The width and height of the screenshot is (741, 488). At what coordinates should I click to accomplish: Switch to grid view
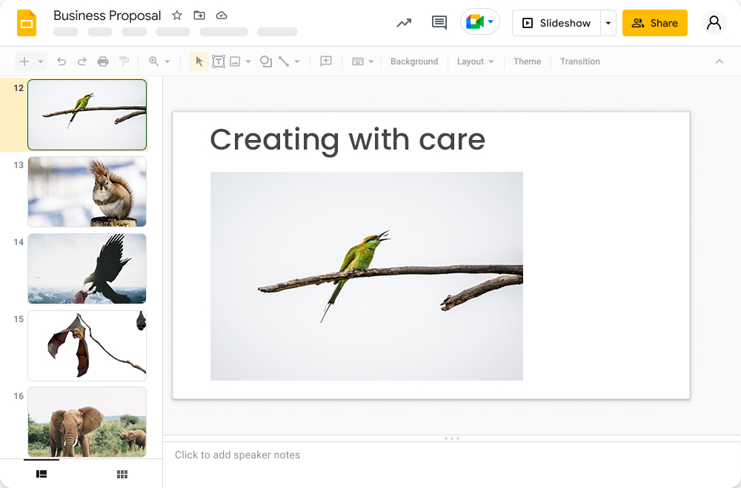122,474
